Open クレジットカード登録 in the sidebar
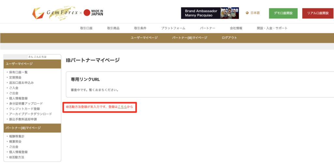334x167 pixels. pos(24,109)
